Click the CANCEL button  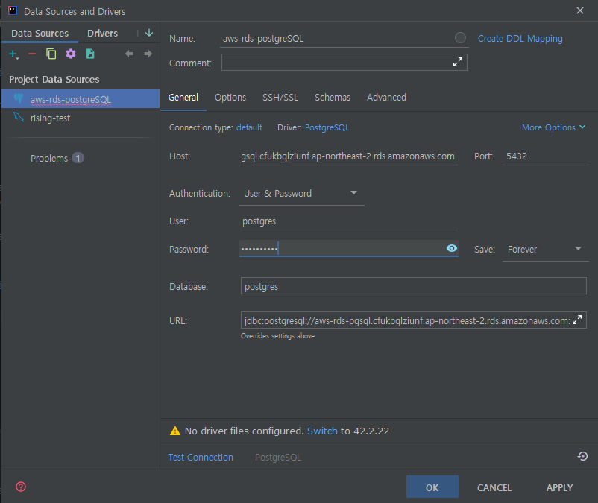tap(494, 487)
